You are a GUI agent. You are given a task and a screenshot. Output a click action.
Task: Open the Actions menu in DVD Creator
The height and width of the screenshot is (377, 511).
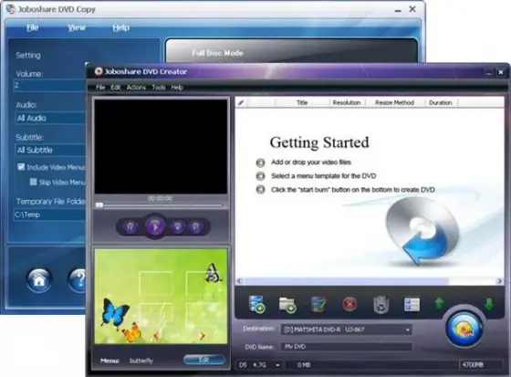tap(136, 87)
